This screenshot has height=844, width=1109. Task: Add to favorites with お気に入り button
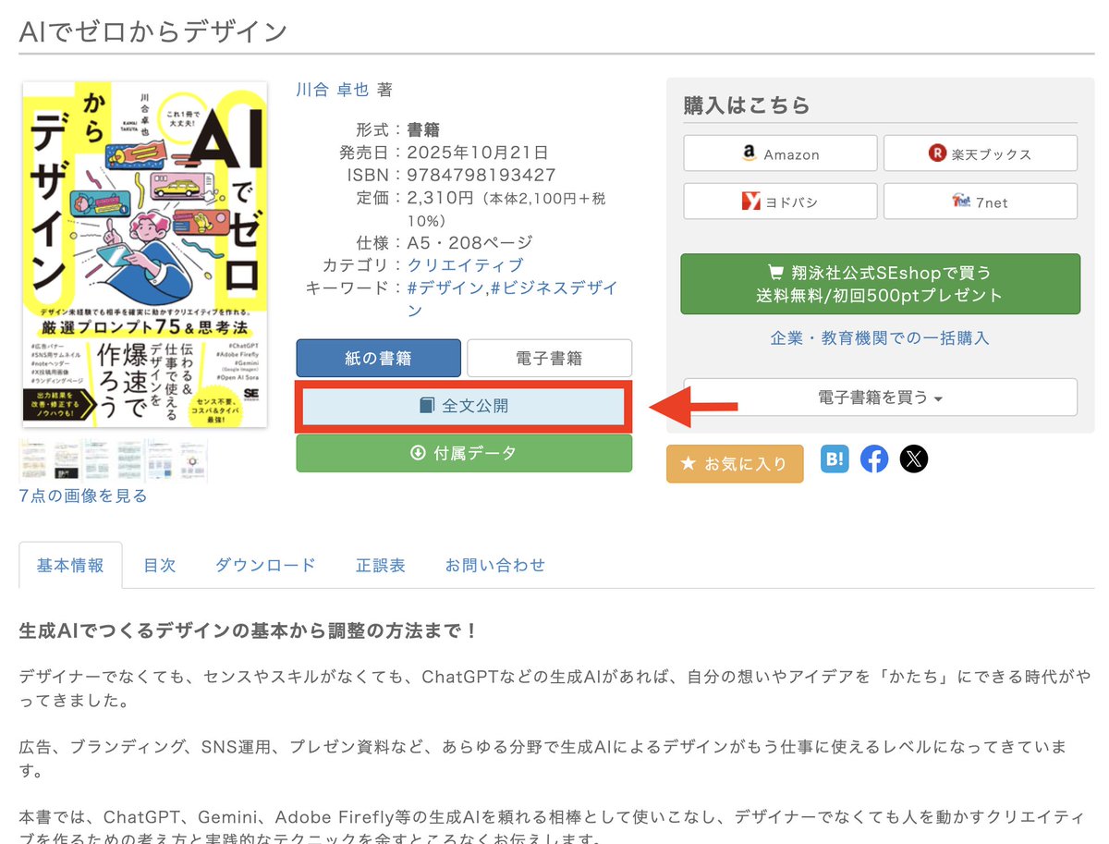click(735, 464)
